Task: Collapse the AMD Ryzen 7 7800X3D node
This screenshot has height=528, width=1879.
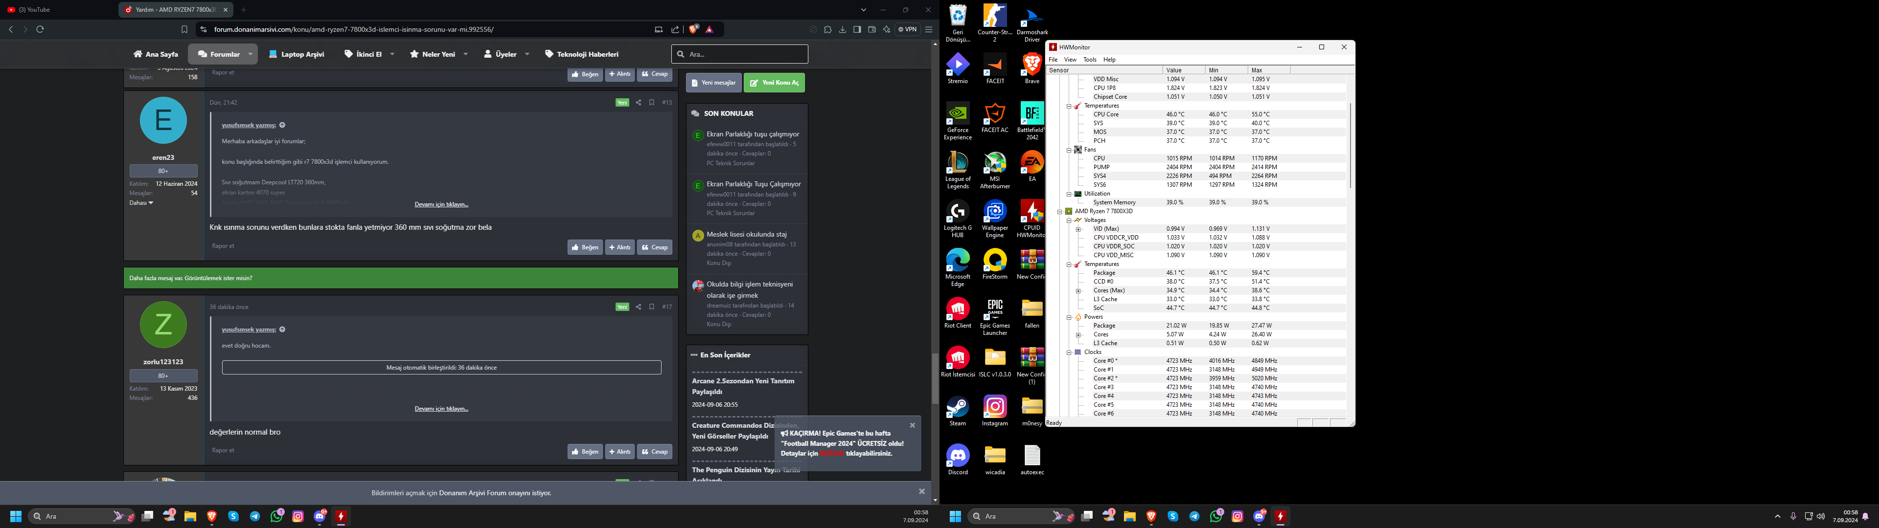Action: 1060,212
